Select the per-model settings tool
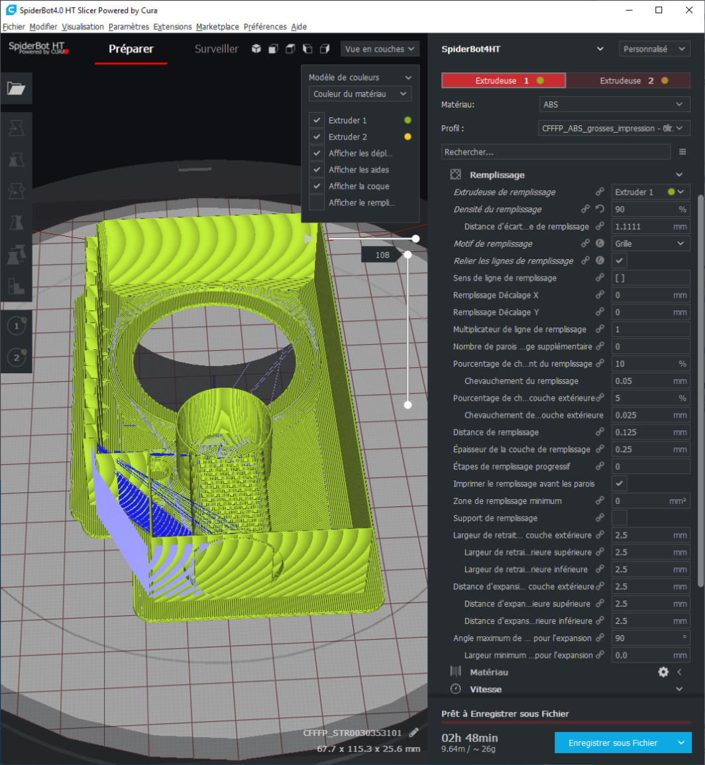The image size is (705, 765). coord(16,254)
